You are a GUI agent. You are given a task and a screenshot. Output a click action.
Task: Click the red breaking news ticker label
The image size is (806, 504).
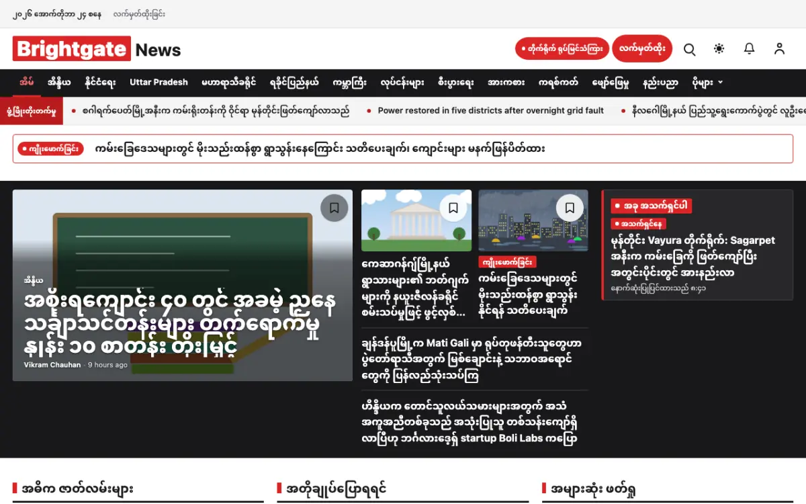32,111
